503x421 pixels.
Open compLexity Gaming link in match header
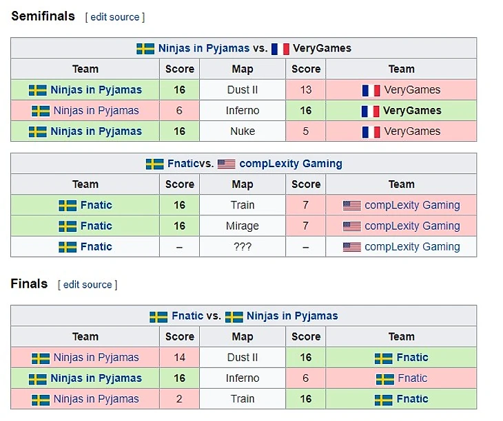click(x=291, y=164)
